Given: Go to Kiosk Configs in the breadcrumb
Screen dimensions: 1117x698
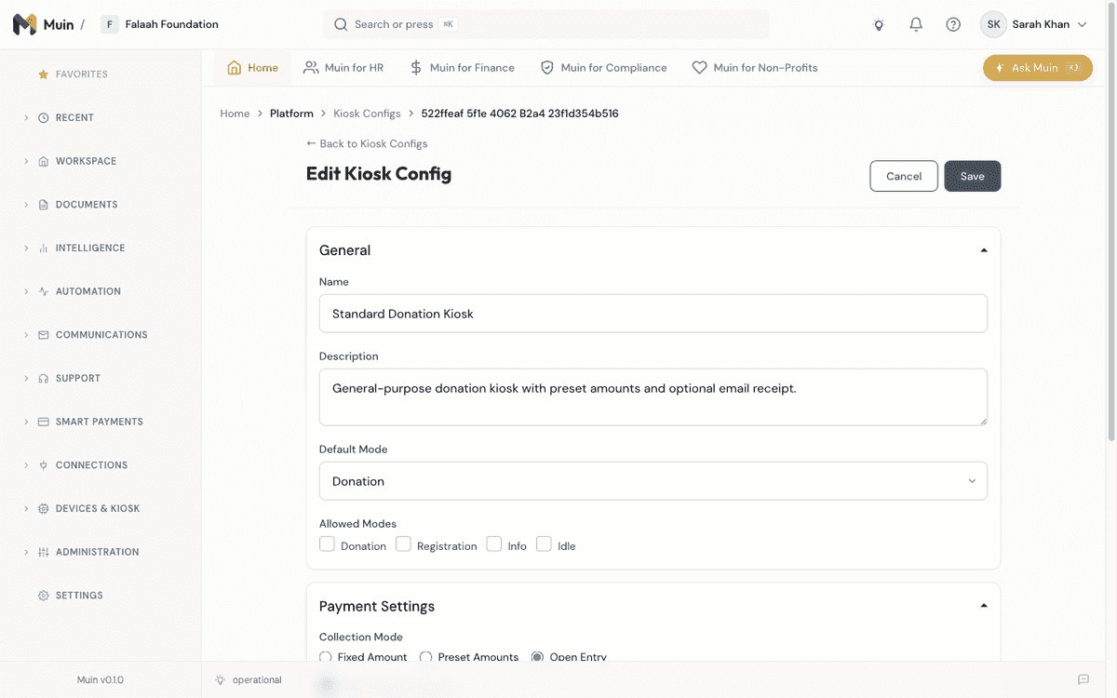Looking at the screenshot, I should point(367,114).
